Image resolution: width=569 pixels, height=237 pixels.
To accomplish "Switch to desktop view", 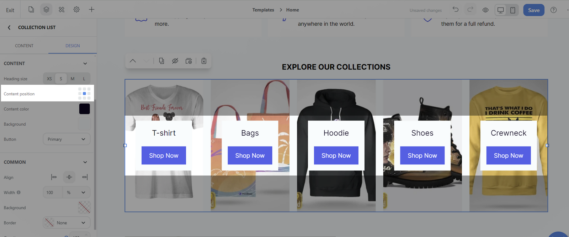I will point(500,10).
